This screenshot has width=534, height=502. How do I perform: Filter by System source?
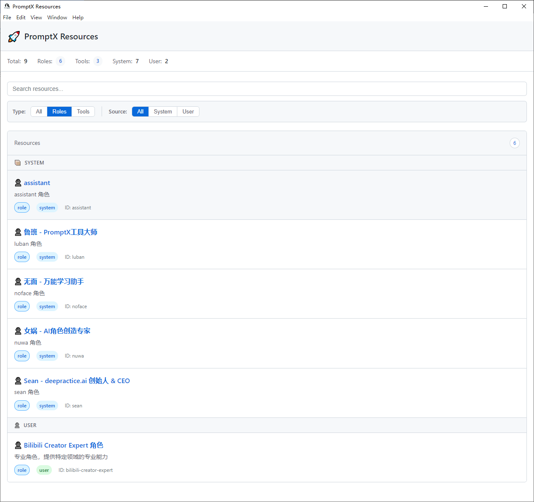(163, 112)
